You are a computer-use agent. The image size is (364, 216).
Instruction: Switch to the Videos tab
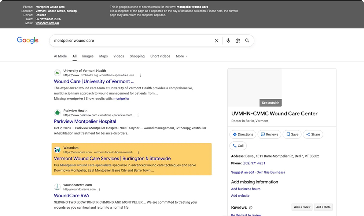click(x=119, y=56)
